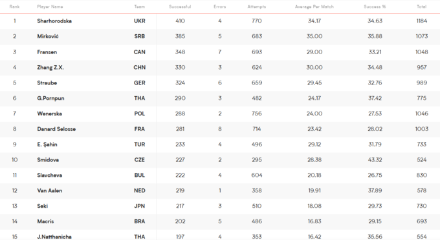Sort by Attempts column header
This screenshot has width=440, height=240.
(256, 6)
